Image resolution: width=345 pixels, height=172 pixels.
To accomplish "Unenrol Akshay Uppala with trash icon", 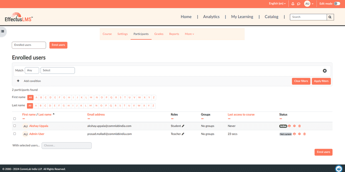I will point(300,126).
